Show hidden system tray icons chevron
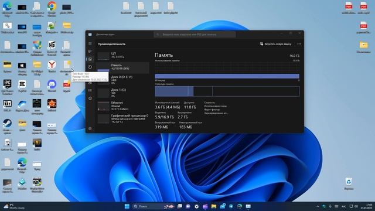The image size is (375, 211). [318, 206]
